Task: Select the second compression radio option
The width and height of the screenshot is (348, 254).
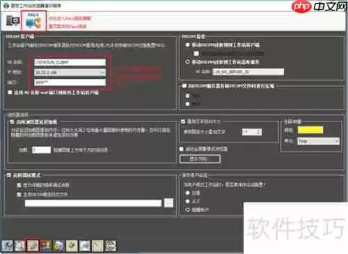Action: click(187, 104)
